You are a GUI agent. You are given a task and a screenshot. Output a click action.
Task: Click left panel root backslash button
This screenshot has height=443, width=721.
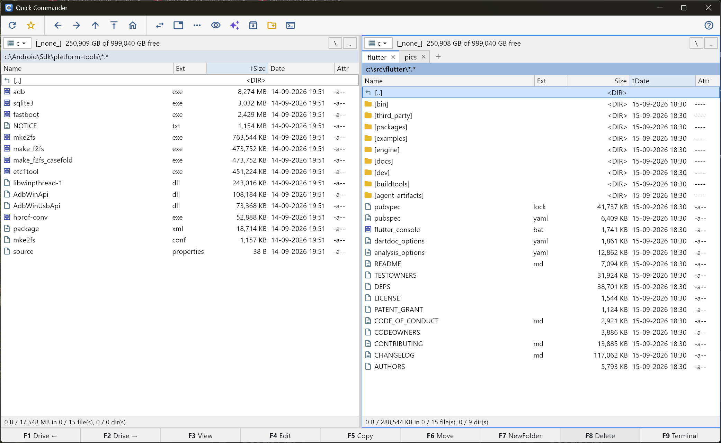(x=335, y=43)
